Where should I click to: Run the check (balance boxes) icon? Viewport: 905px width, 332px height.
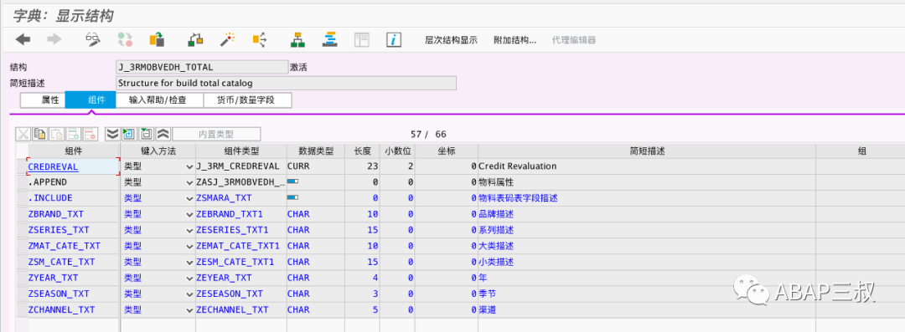click(195, 39)
